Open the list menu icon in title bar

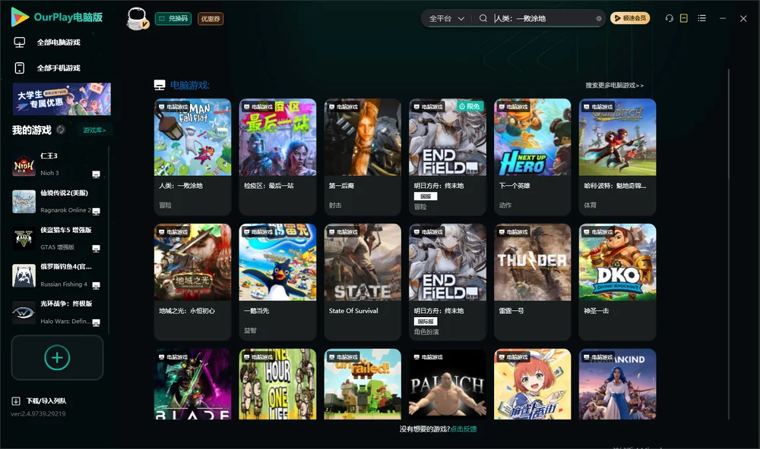click(x=701, y=18)
